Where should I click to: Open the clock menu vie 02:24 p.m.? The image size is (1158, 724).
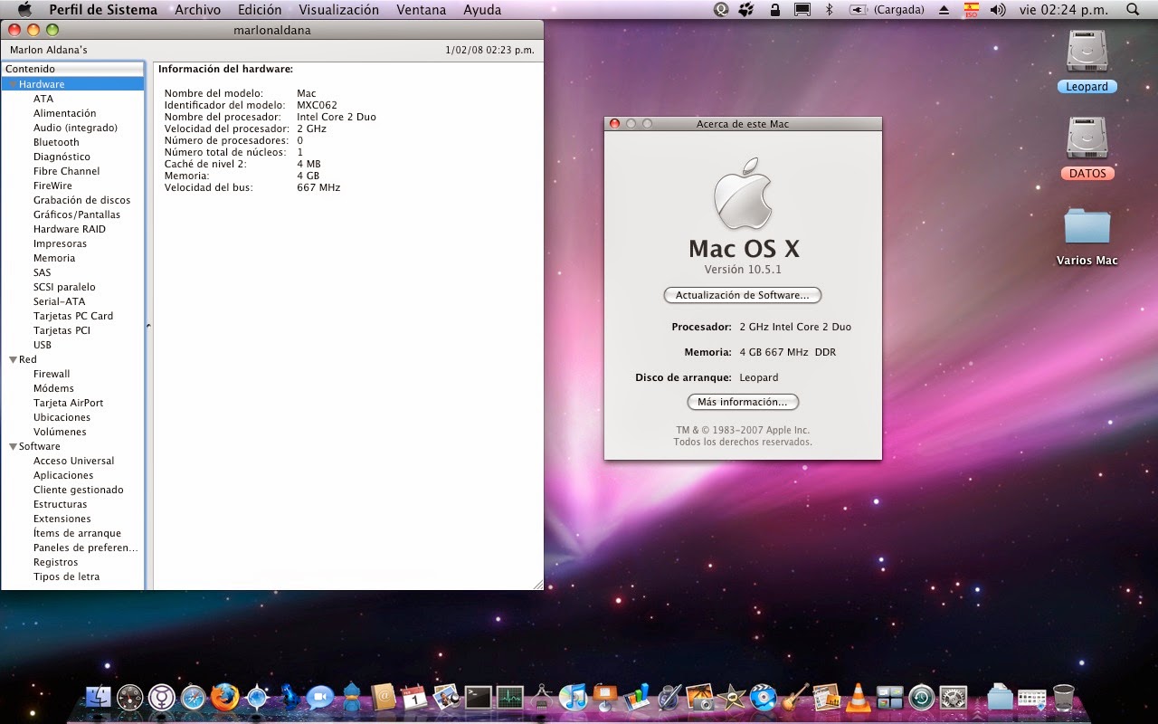(x=1062, y=10)
